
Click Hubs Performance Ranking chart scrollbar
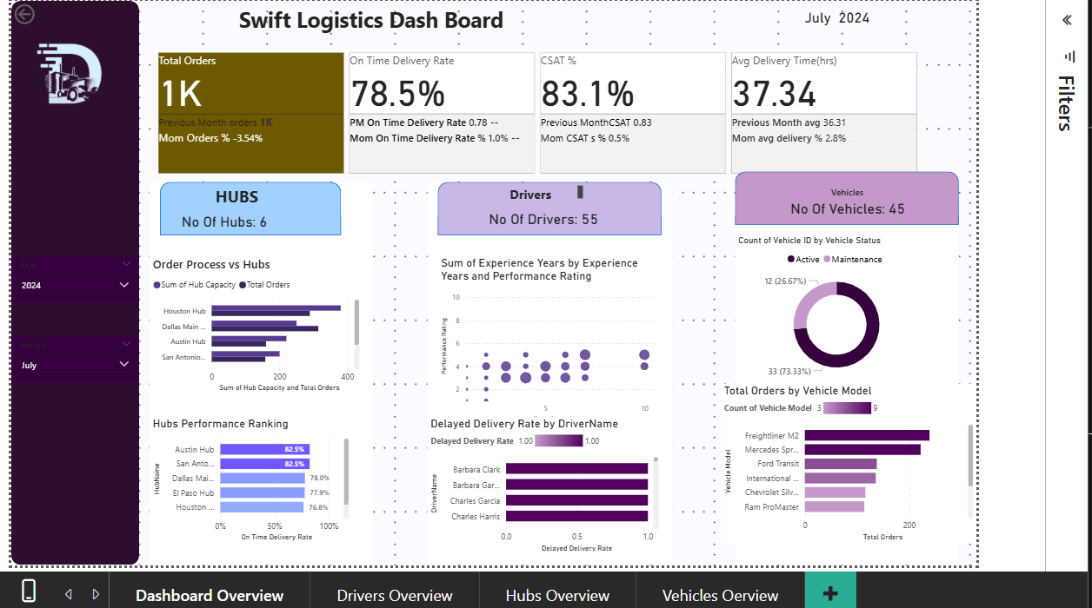coord(346,472)
